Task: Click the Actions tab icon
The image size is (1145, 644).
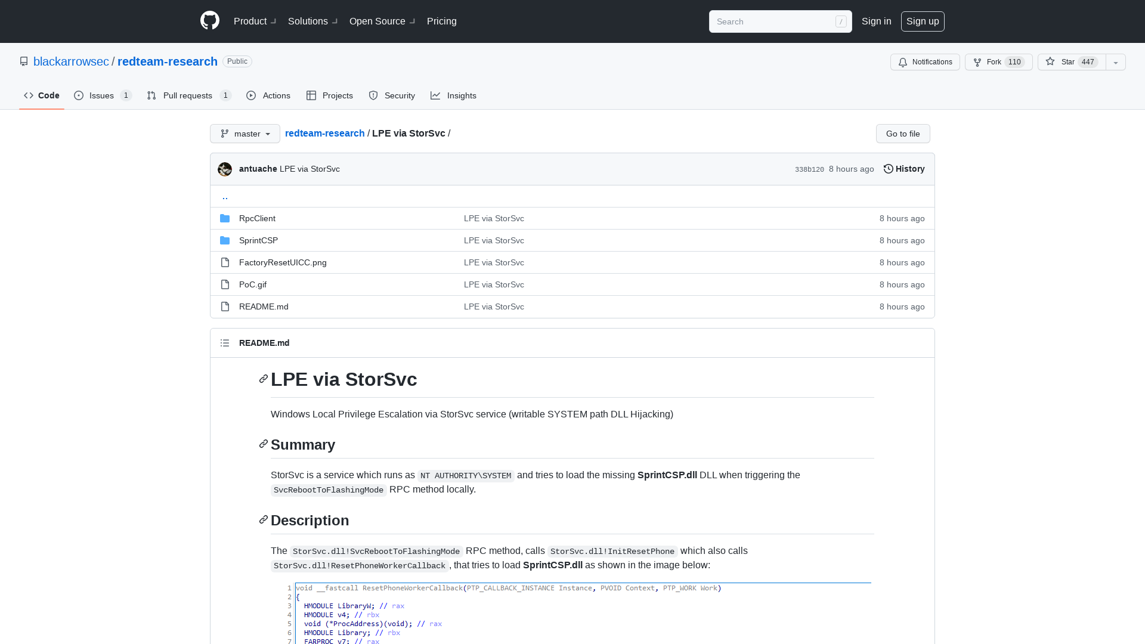Action: coord(251,95)
